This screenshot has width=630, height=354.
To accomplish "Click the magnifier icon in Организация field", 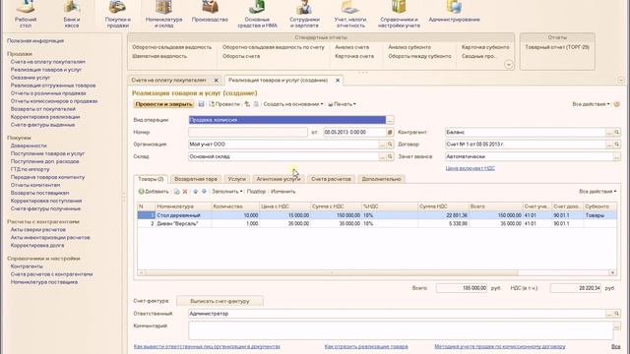I will tap(390, 145).
